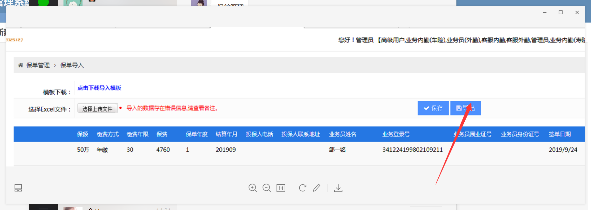Click the 业务员身份证号 column header
Image resolution: width=591 pixels, height=210 pixels.
coord(520,134)
